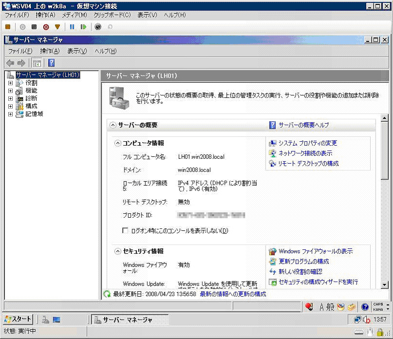
Task: Open Server Manager help with the question mark icon
Action: coord(51,63)
